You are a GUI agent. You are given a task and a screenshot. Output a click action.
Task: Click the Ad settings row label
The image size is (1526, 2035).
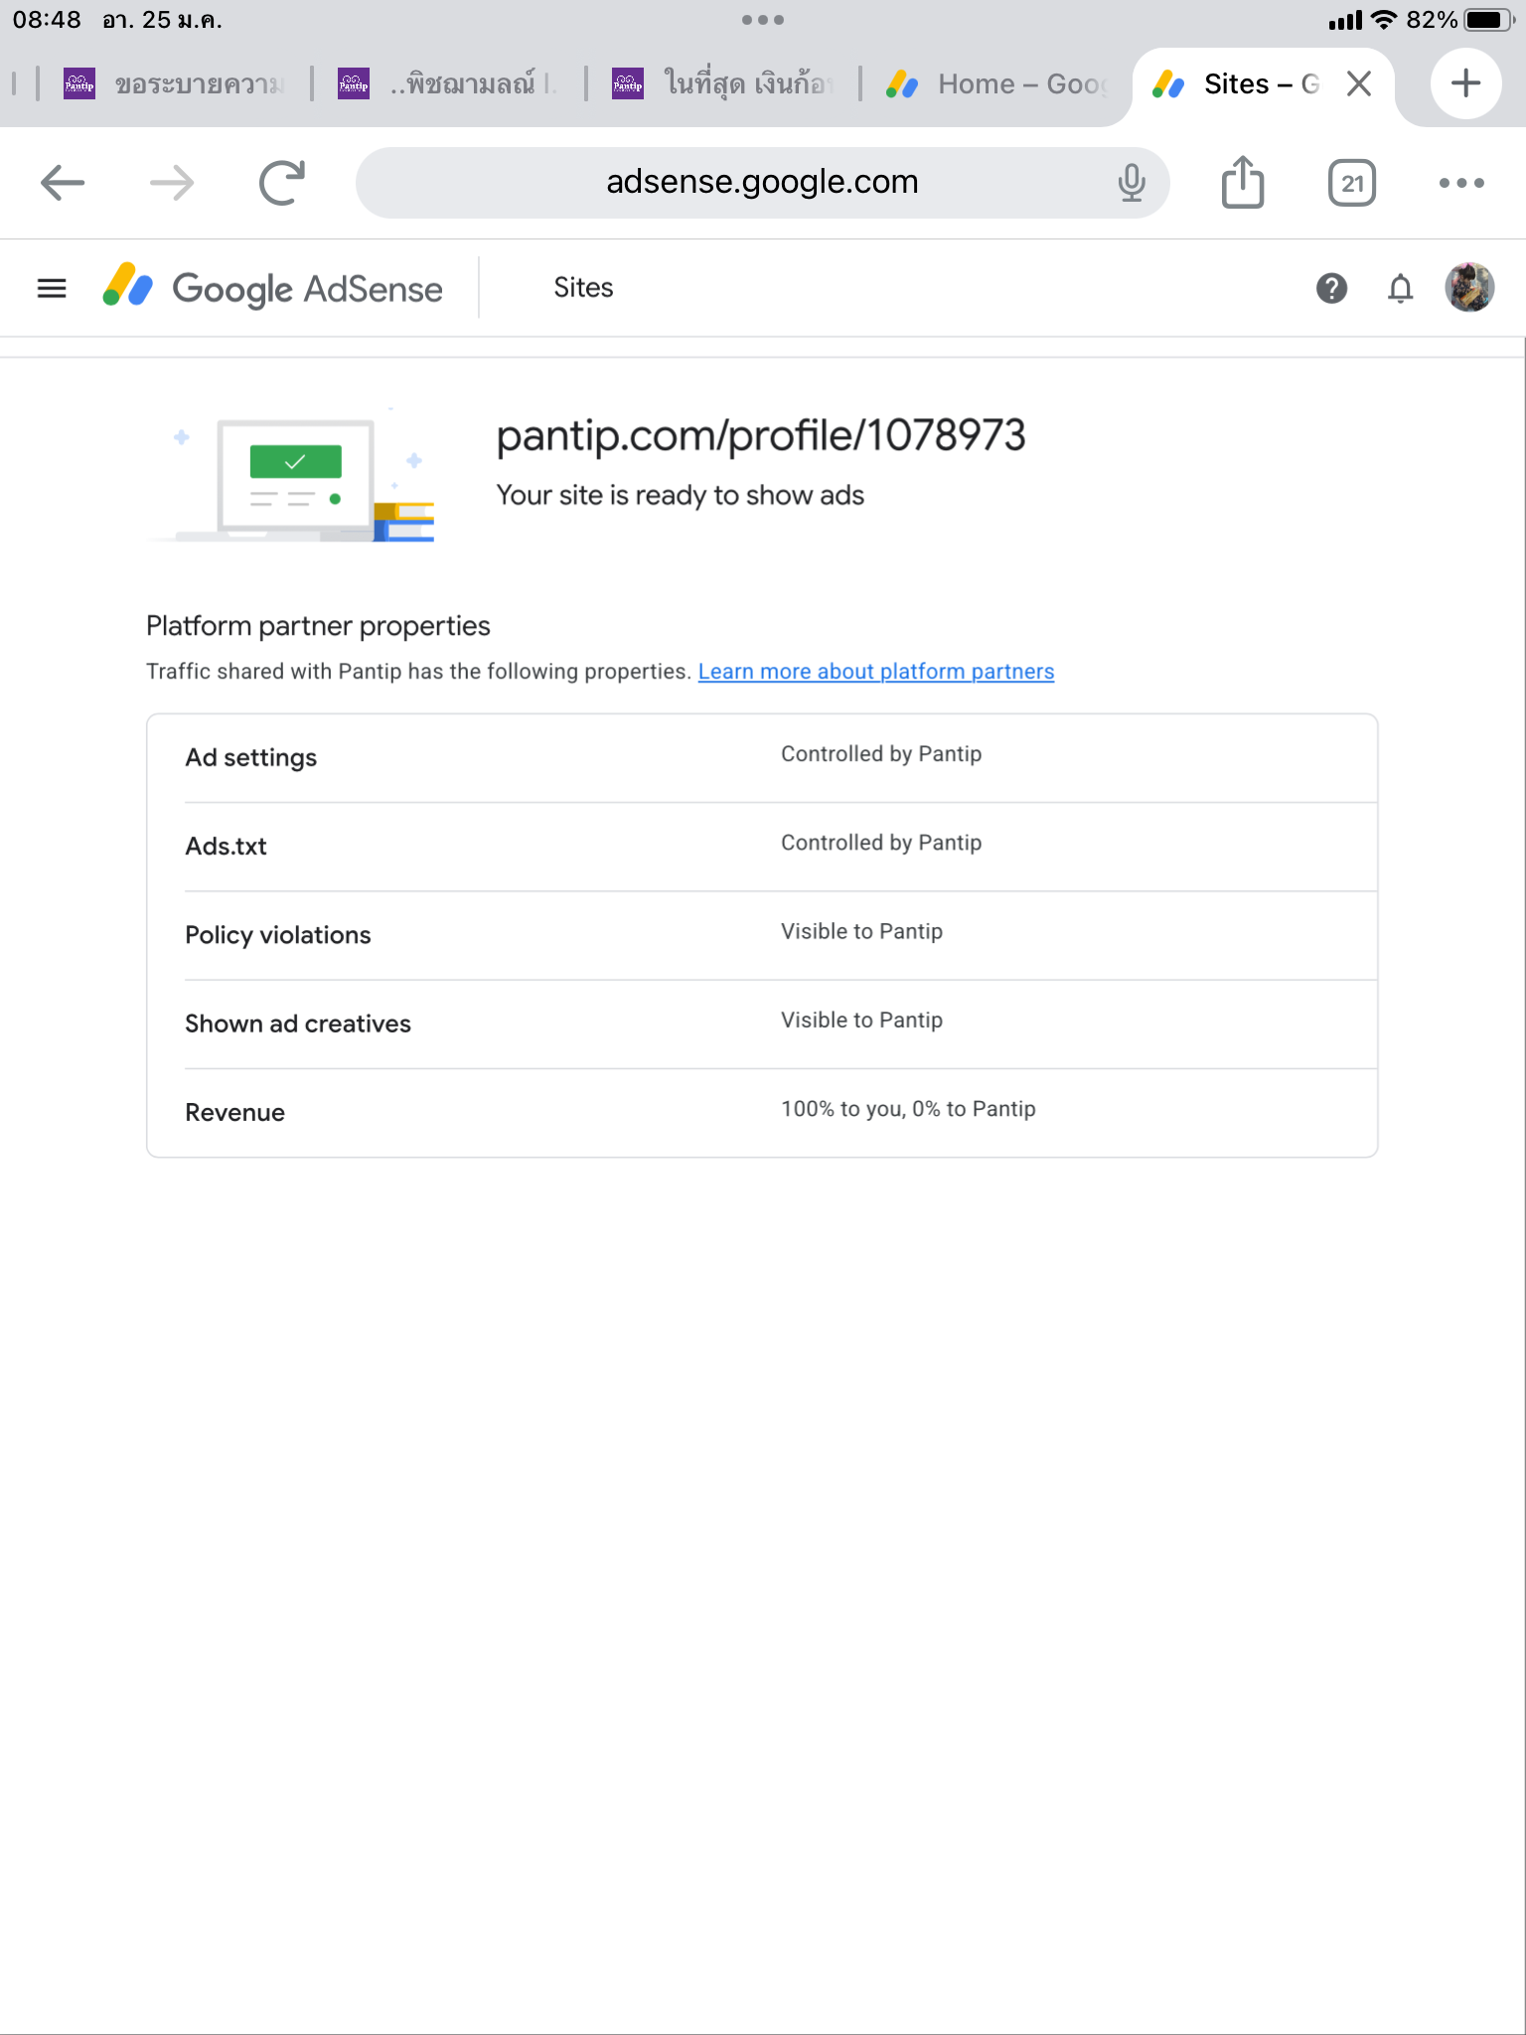tap(250, 758)
